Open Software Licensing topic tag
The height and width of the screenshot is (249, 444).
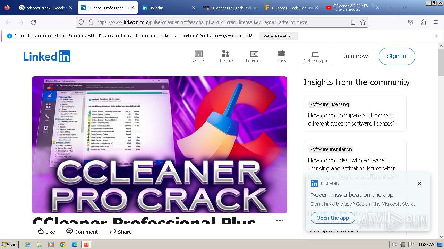coord(329,104)
